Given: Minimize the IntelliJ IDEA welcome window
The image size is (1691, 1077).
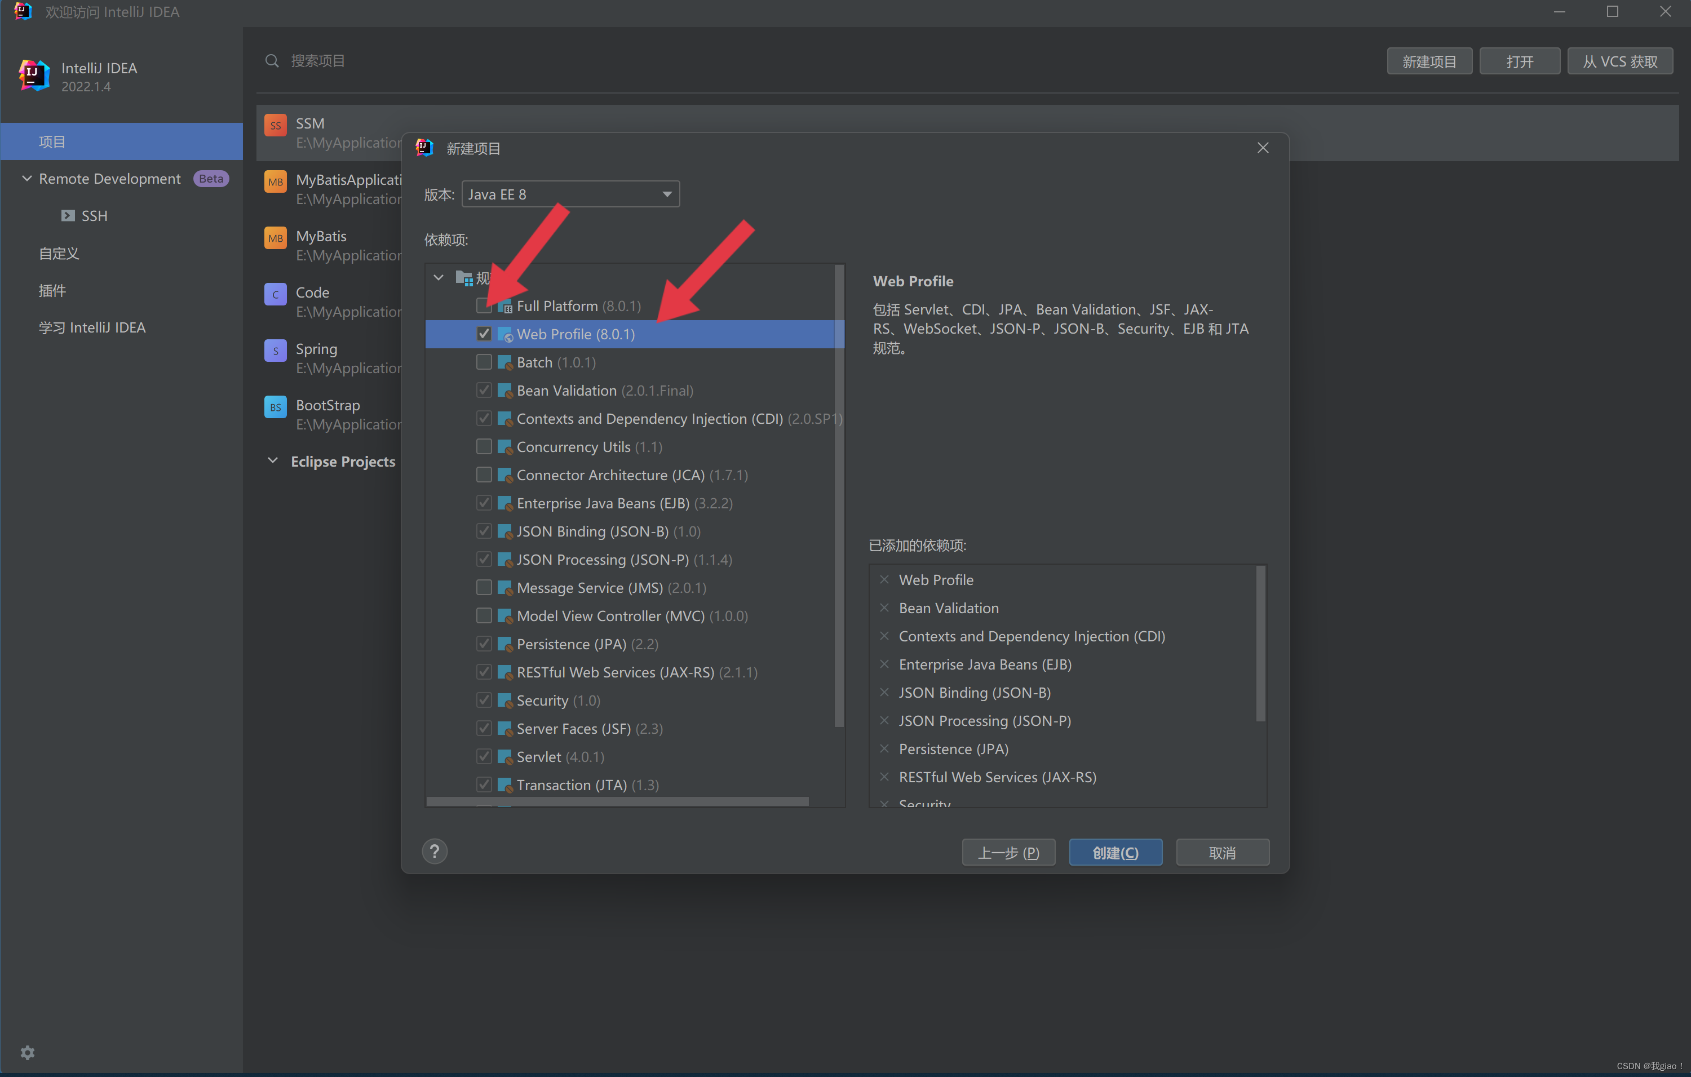Looking at the screenshot, I should coord(1560,11).
